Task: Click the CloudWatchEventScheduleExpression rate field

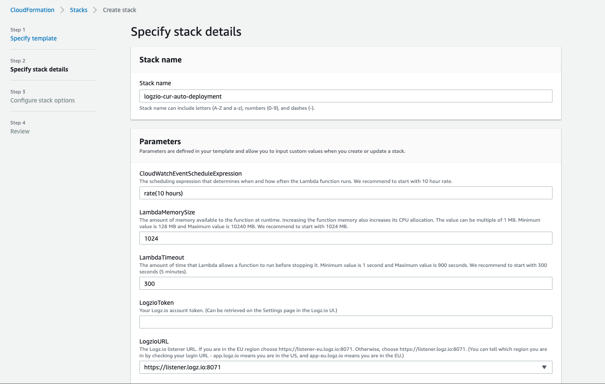Action: [x=346, y=193]
